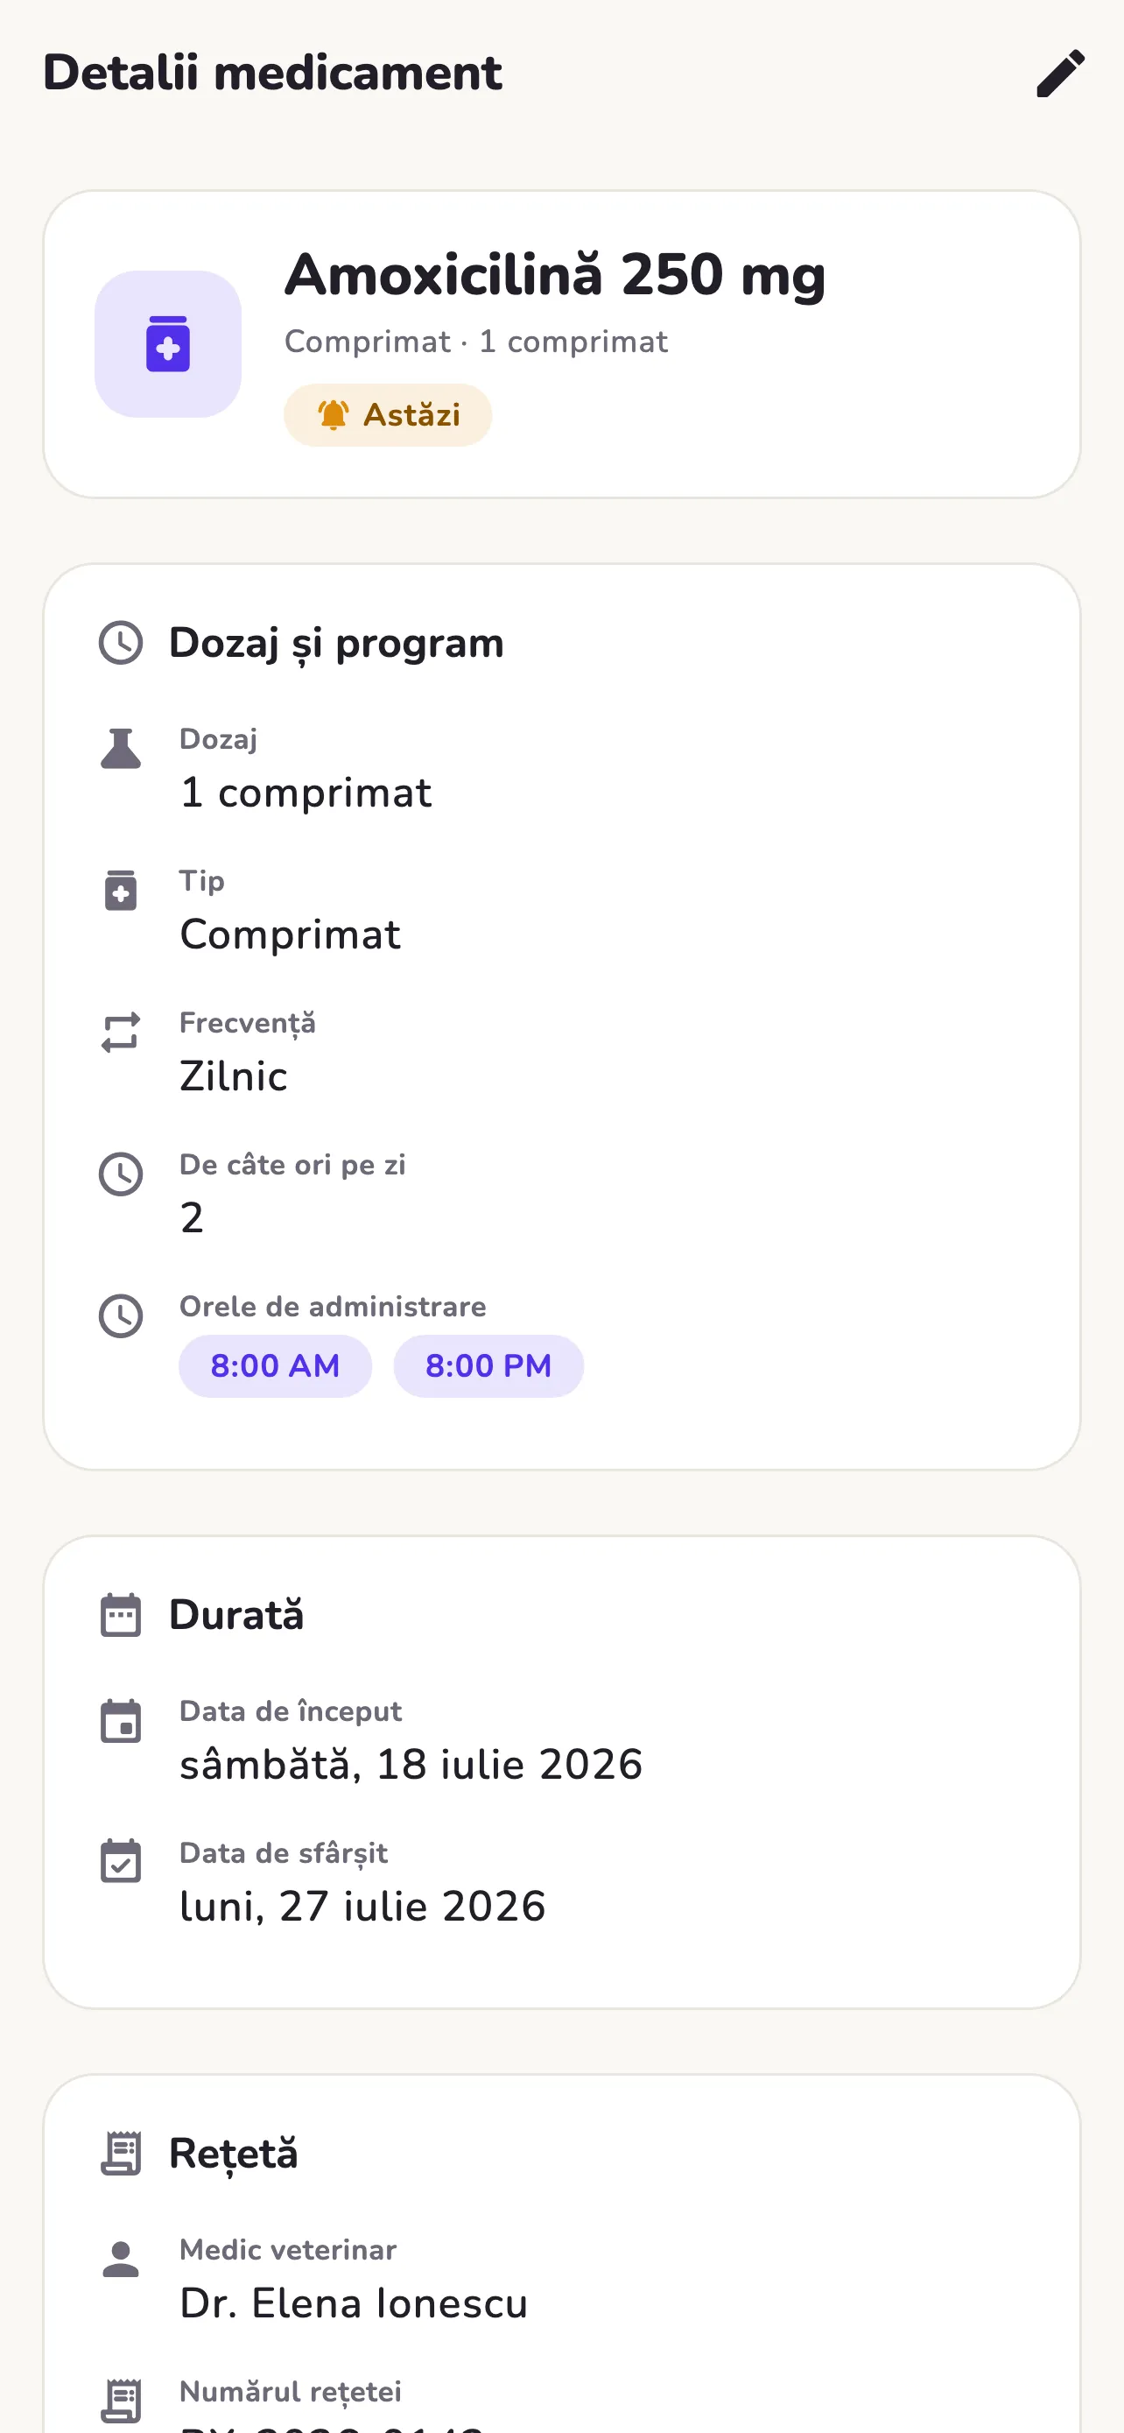Screen dimensions: 1124x2433
Task: Select the 8:00 PM time chip
Action: click(488, 1365)
